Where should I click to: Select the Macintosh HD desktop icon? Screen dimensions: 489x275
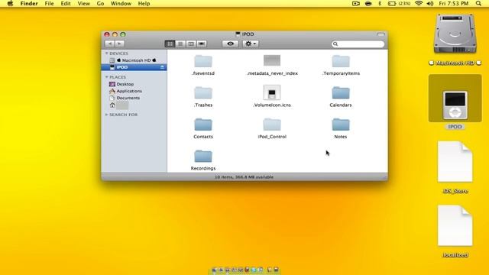tap(455, 34)
